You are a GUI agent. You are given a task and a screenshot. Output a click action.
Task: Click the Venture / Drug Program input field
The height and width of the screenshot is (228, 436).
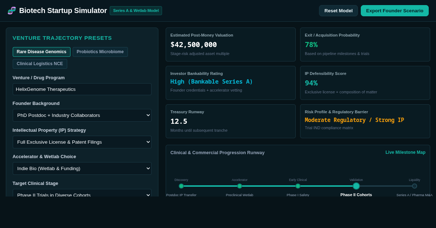82,89
